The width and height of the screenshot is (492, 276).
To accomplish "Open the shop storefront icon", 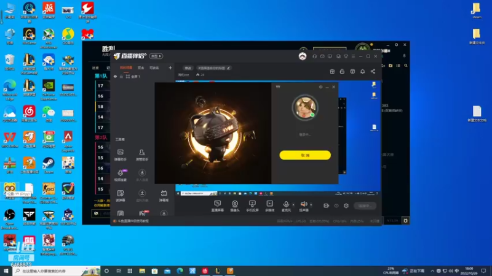I will tap(352, 71).
